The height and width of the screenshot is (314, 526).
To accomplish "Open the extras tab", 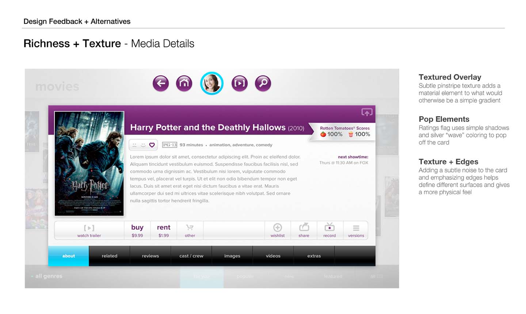I will coord(314,256).
